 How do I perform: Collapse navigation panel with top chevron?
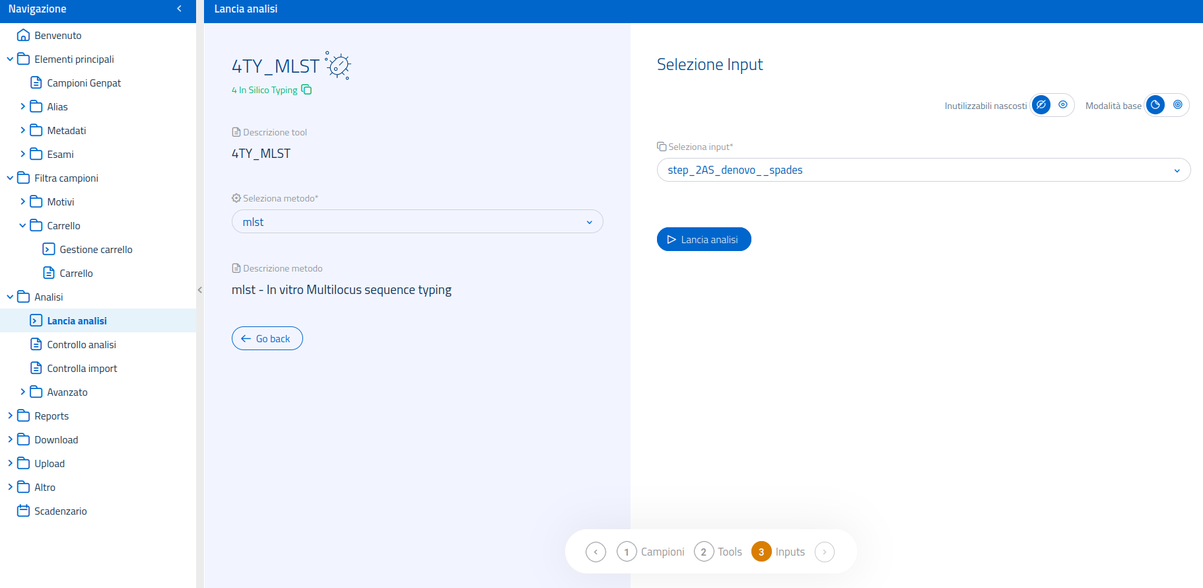pos(179,9)
